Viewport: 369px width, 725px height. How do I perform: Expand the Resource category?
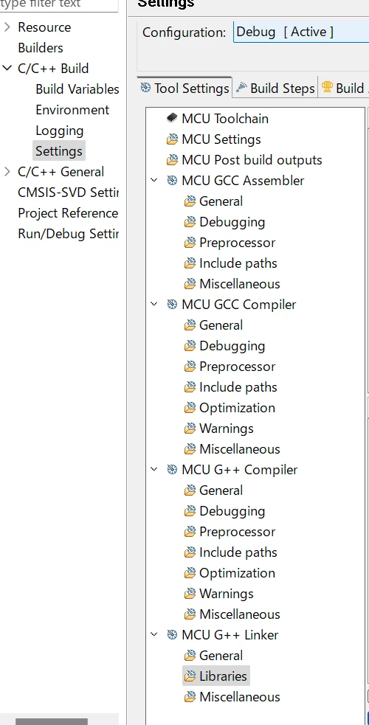(7, 27)
